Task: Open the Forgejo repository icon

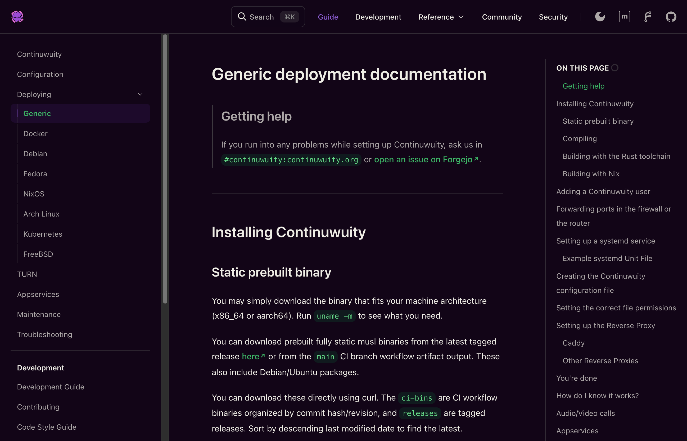Action: (x=648, y=17)
